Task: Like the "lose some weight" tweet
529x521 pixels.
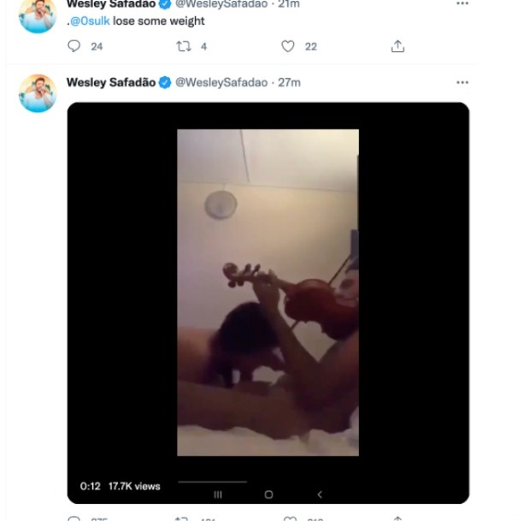Action: (288, 47)
